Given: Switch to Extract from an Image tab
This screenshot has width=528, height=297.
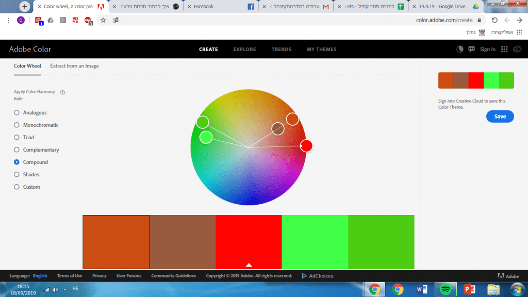Looking at the screenshot, I should 74,66.
